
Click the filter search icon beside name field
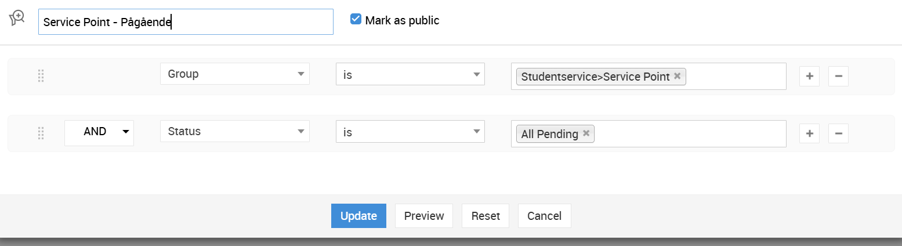(x=17, y=19)
